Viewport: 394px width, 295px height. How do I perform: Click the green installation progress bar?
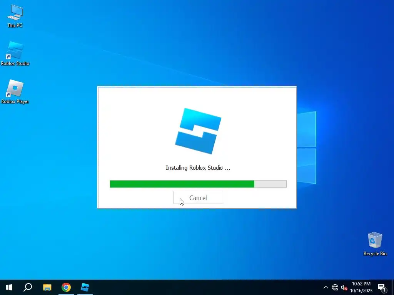[x=198, y=184]
